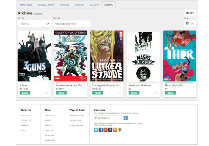
Task: Open the Luther Strode cover thumbnail
Action: pos(107,56)
